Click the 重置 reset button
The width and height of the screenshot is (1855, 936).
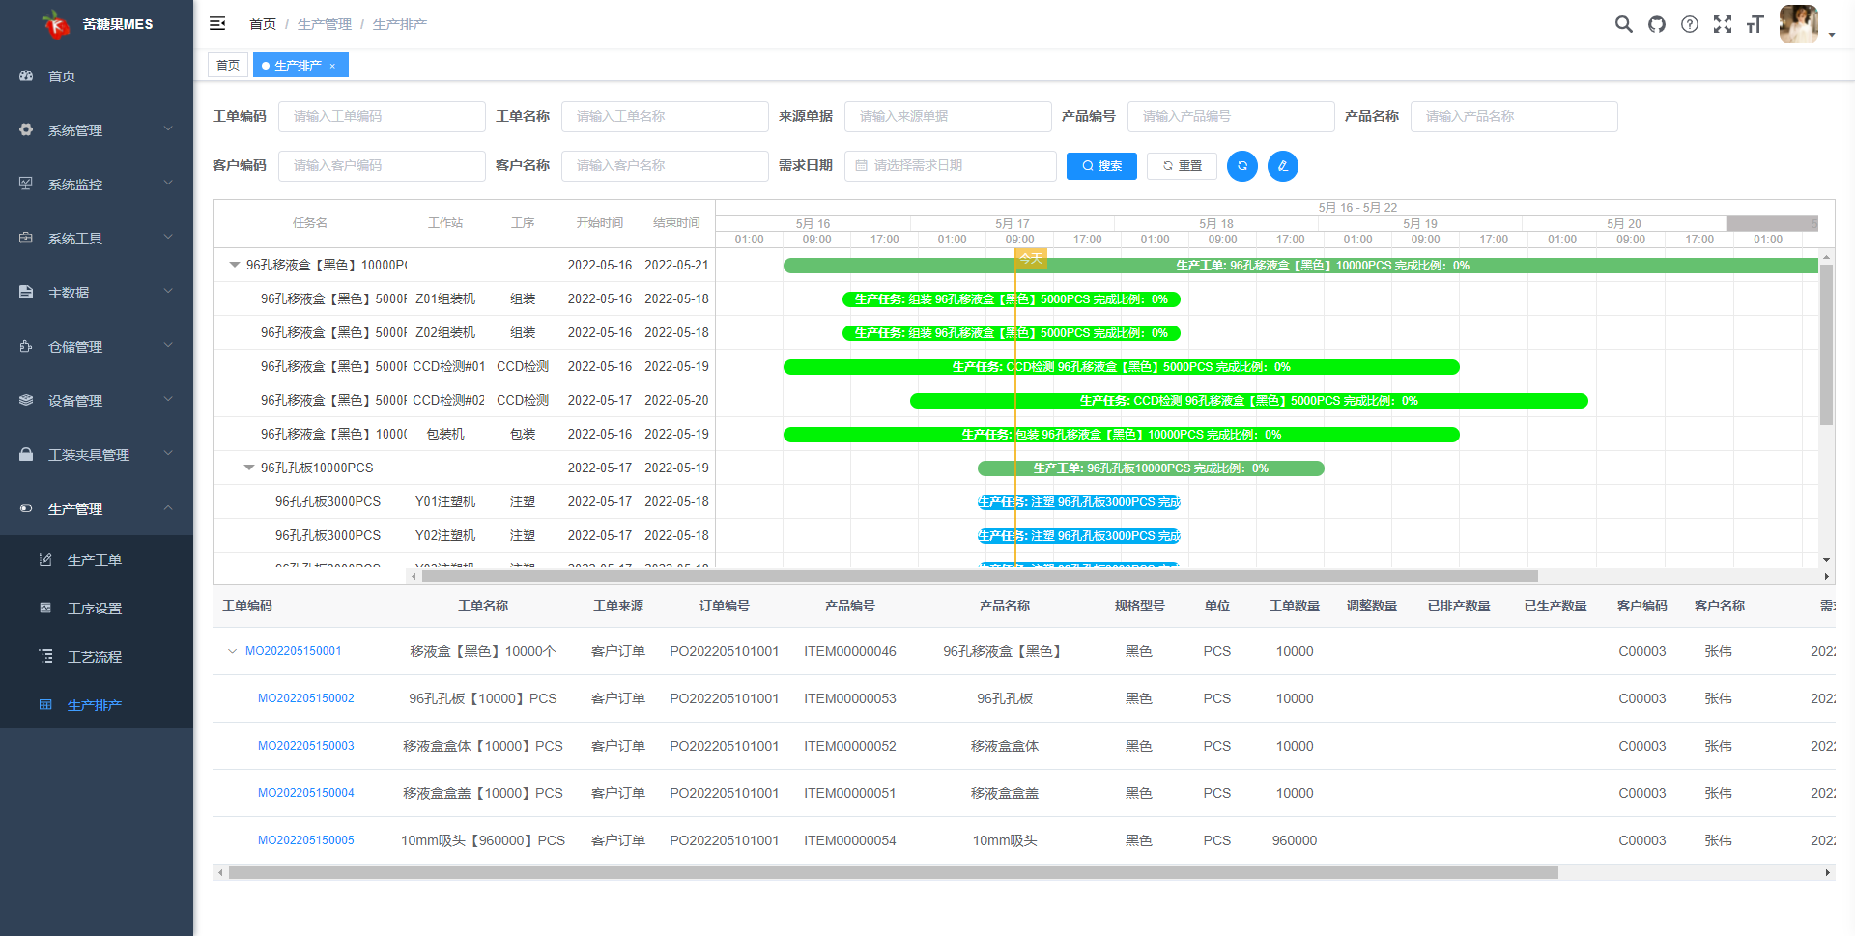[x=1182, y=166]
